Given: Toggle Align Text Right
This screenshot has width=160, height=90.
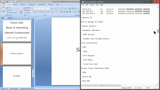Looking at the screenshot, I should 67,12.
